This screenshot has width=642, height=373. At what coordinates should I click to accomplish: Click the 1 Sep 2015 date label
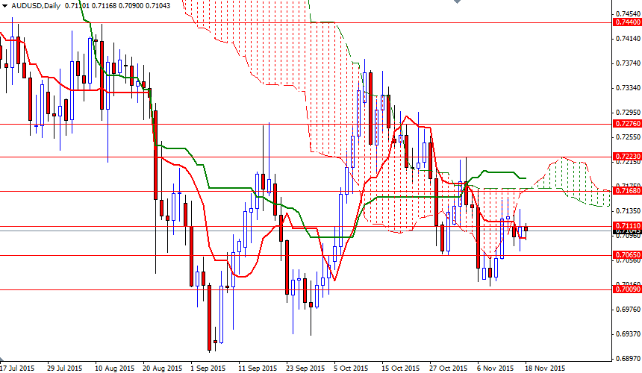(x=208, y=368)
